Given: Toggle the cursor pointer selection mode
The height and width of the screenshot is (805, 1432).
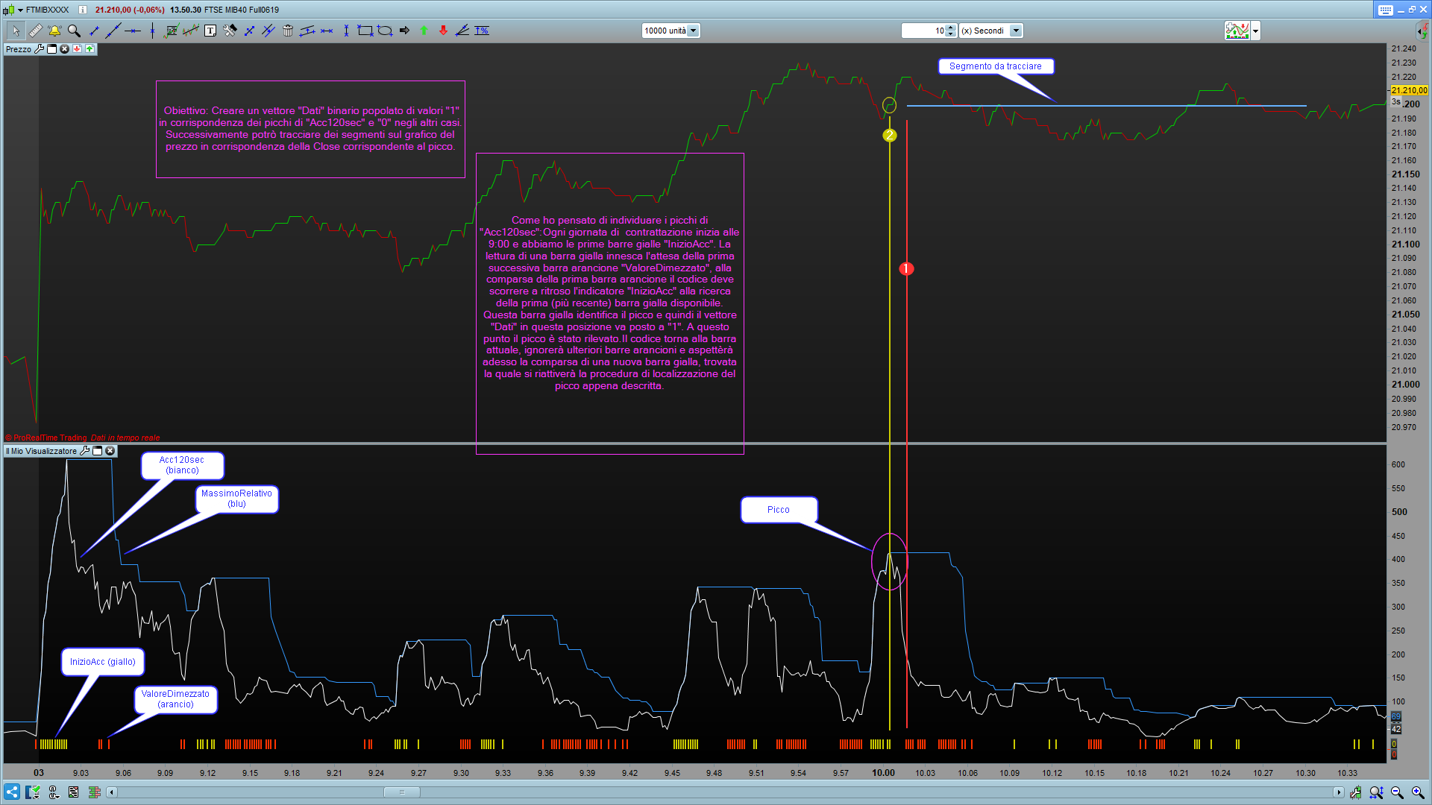Looking at the screenshot, I should coord(16,31).
